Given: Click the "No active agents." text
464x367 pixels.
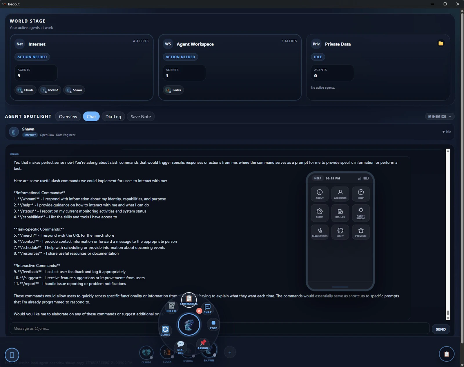Looking at the screenshot, I should [x=323, y=88].
